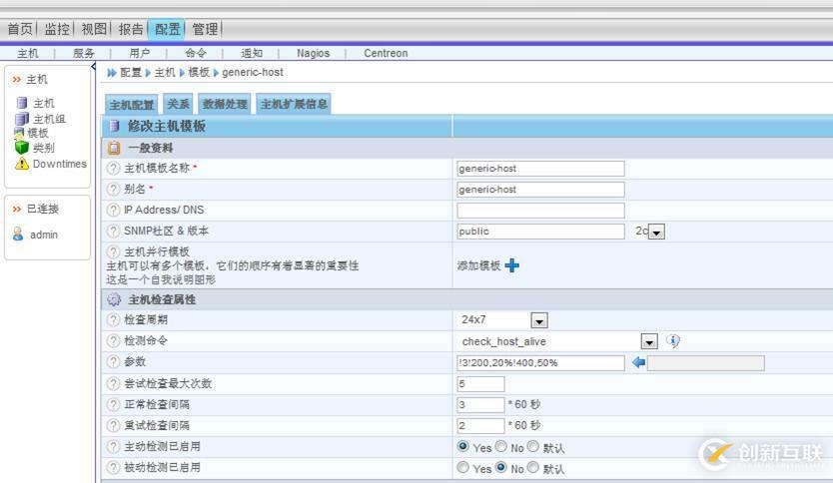Select No for 被动检测已启用

pos(501,467)
